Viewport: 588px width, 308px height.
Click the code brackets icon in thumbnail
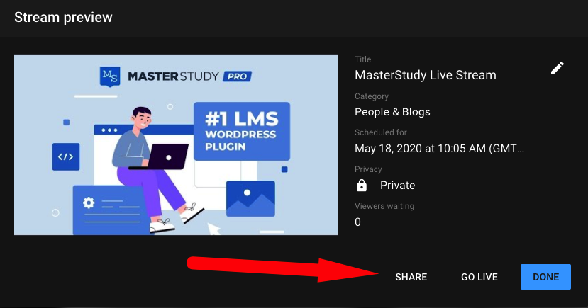pyautogui.click(x=65, y=156)
